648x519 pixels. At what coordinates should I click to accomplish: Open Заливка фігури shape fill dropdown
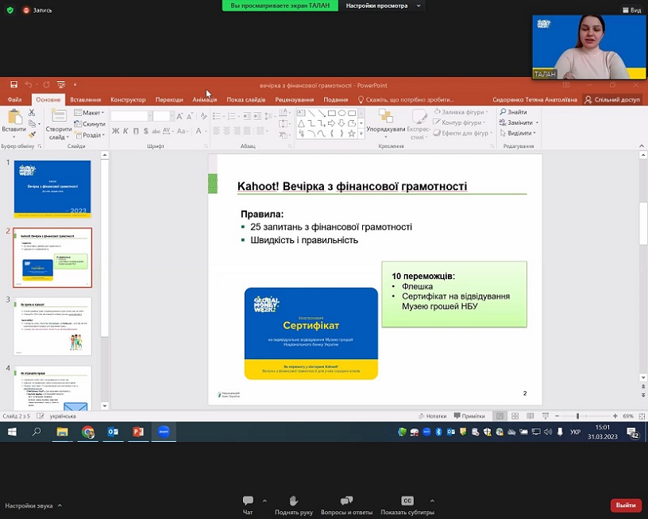(461, 111)
